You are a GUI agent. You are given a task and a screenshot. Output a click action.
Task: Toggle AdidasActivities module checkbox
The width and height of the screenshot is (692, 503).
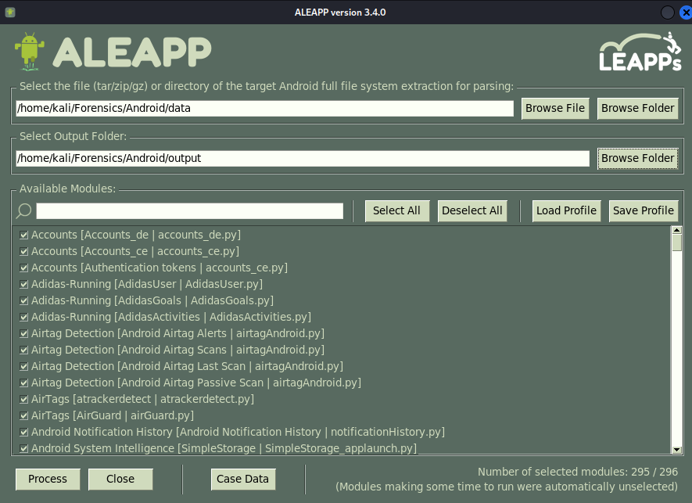click(23, 317)
